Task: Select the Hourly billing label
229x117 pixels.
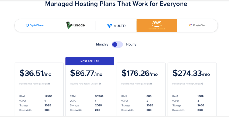Action: click(x=131, y=44)
